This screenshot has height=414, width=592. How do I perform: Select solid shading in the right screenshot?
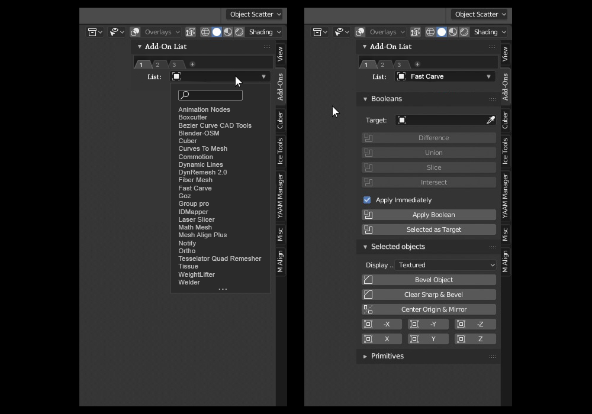pos(442,32)
